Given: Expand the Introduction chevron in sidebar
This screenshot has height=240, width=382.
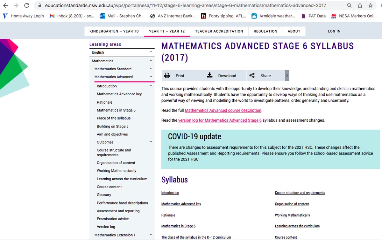Looking at the screenshot, I should pyautogui.click(x=151, y=86).
